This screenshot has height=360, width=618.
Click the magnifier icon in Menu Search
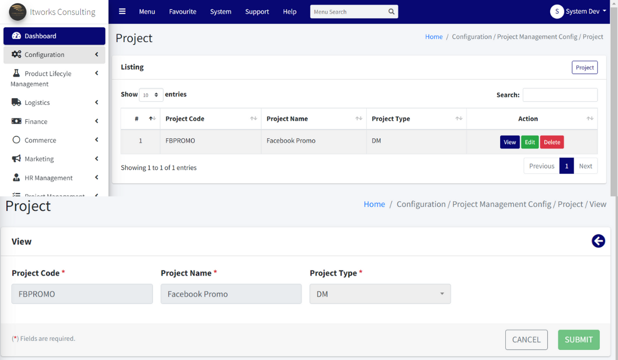pos(392,11)
